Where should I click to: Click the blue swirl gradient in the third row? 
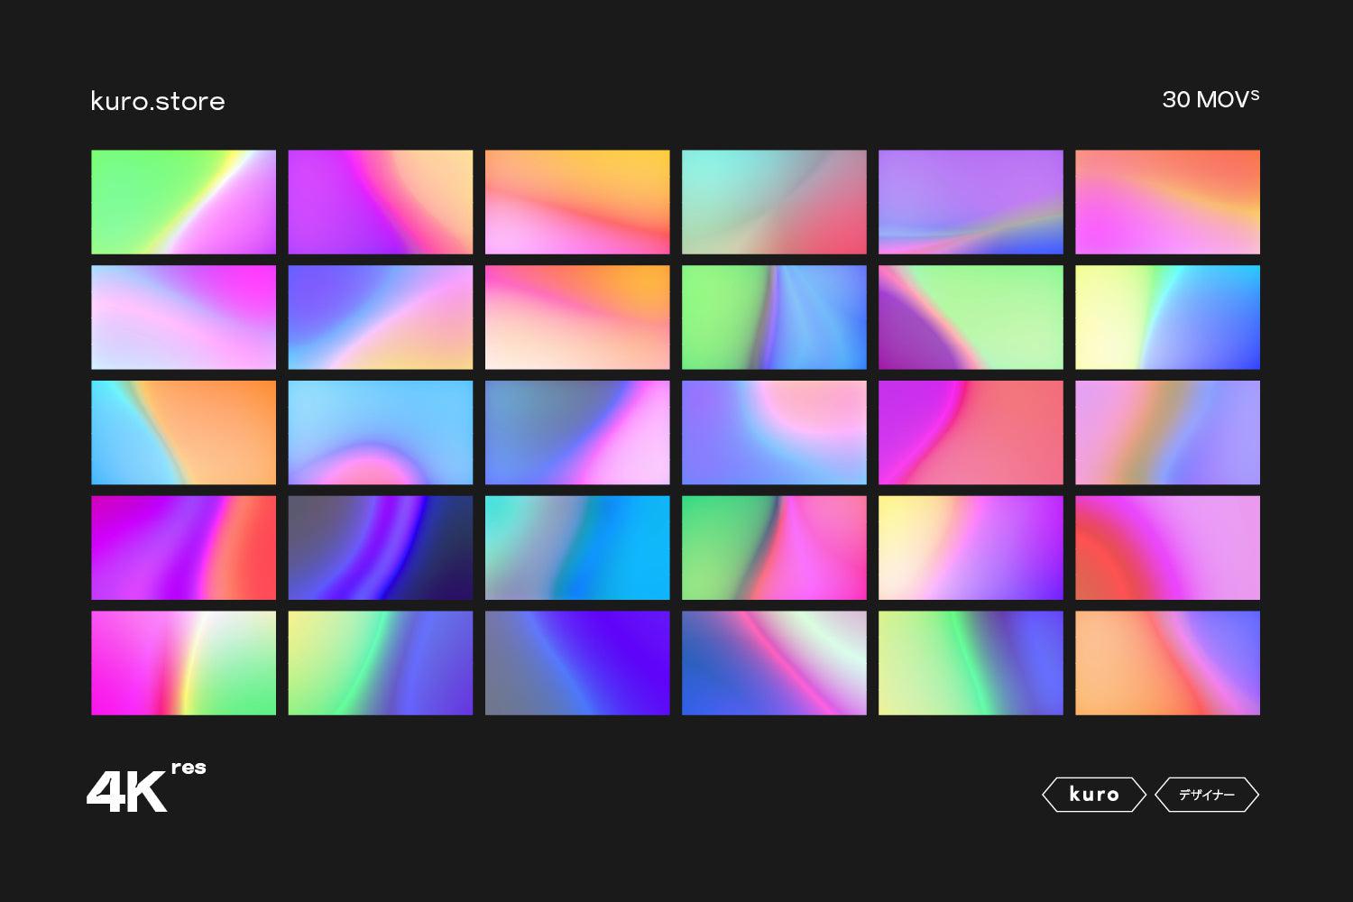coord(380,431)
